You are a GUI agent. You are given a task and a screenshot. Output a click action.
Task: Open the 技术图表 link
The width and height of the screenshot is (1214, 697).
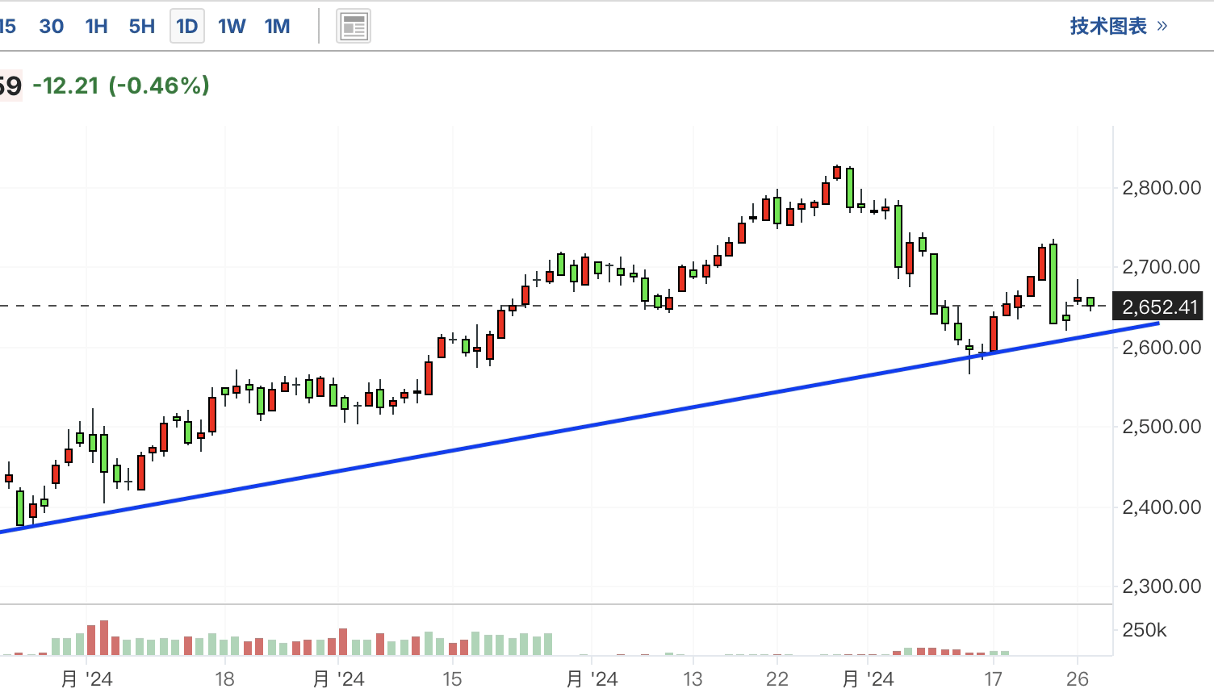(1119, 26)
